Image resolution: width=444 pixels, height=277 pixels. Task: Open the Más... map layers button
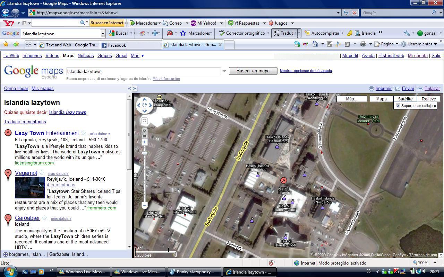[x=352, y=99]
